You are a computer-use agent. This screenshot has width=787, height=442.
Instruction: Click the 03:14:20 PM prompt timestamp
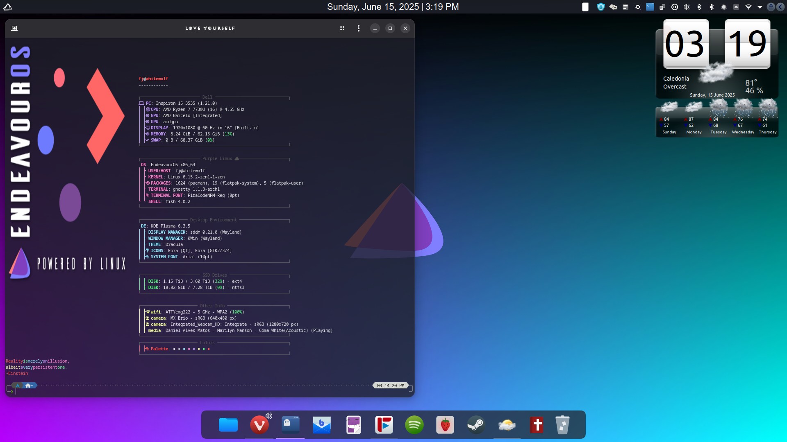click(390, 386)
